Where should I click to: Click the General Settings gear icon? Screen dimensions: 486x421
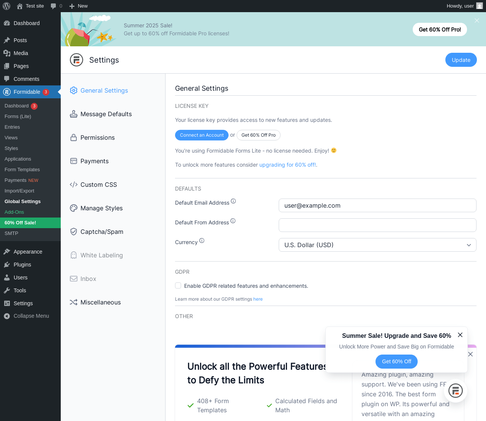coord(74,90)
